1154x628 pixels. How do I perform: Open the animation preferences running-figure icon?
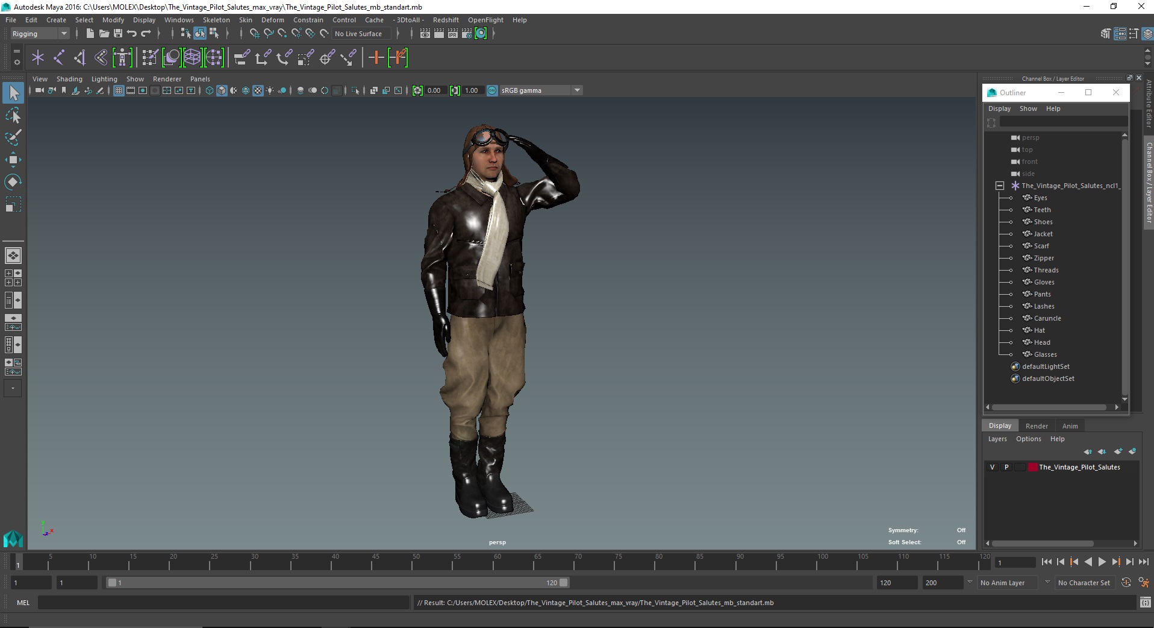(x=1143, y=583)
